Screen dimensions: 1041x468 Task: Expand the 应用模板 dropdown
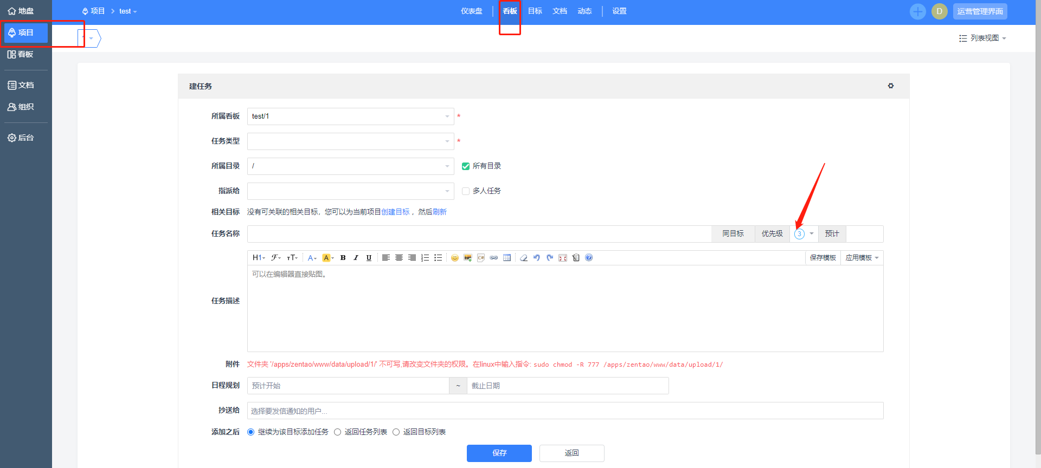(862, 258)
